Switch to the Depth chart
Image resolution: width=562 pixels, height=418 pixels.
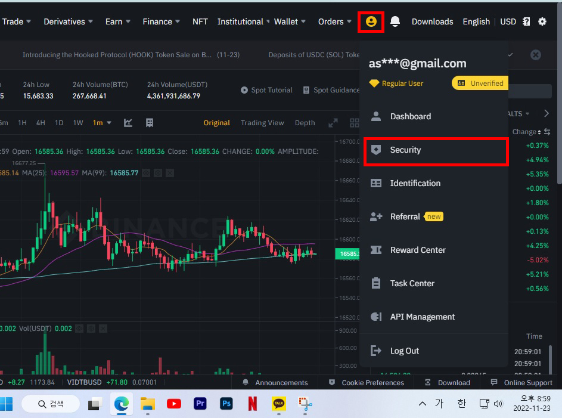[305, 123]
